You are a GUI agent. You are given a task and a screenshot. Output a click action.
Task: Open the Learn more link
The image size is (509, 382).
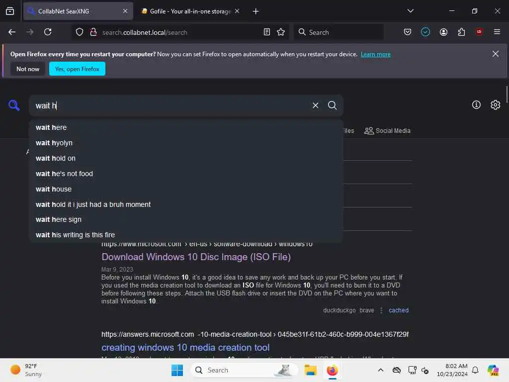[x=376, y=54]
